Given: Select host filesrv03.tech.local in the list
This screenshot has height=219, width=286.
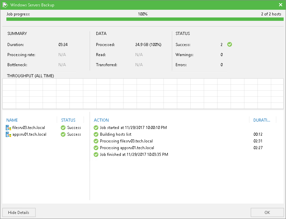Looking at the screenshot, I should 29,128.
